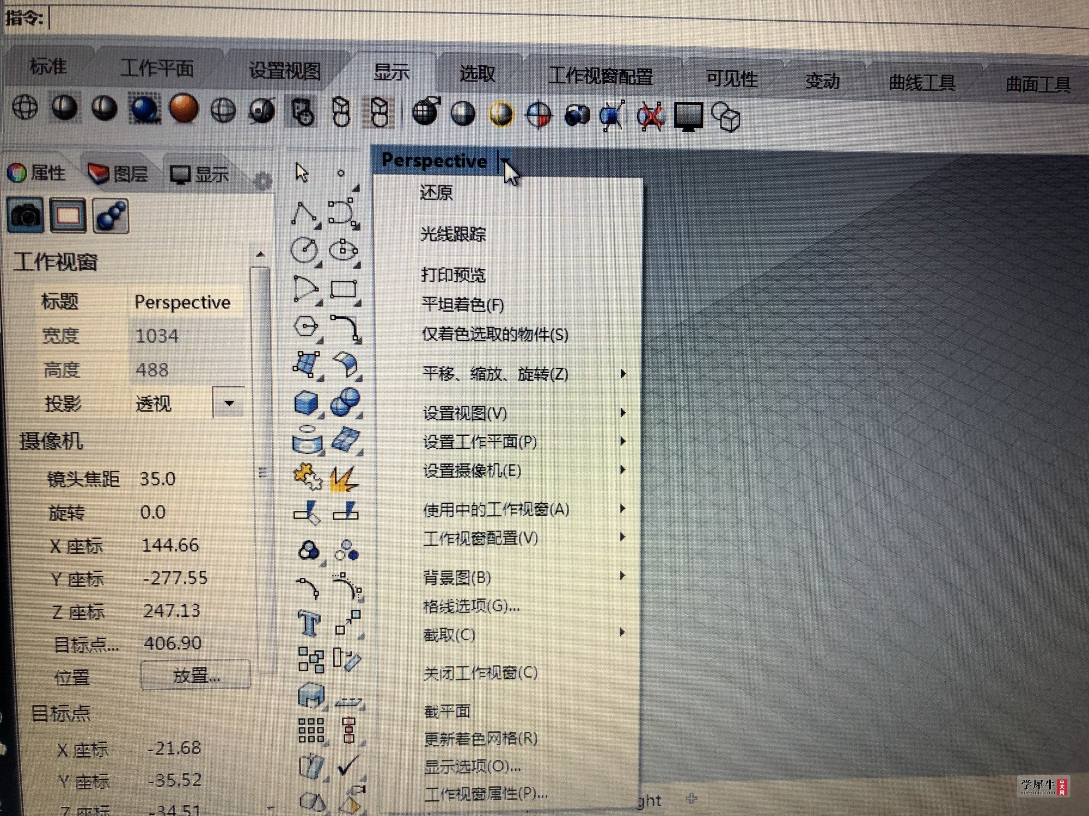Screen dimensions: 1089x816
Task: Switch to the 标准 toolbar tab
Action: click(x=48, y=66)
